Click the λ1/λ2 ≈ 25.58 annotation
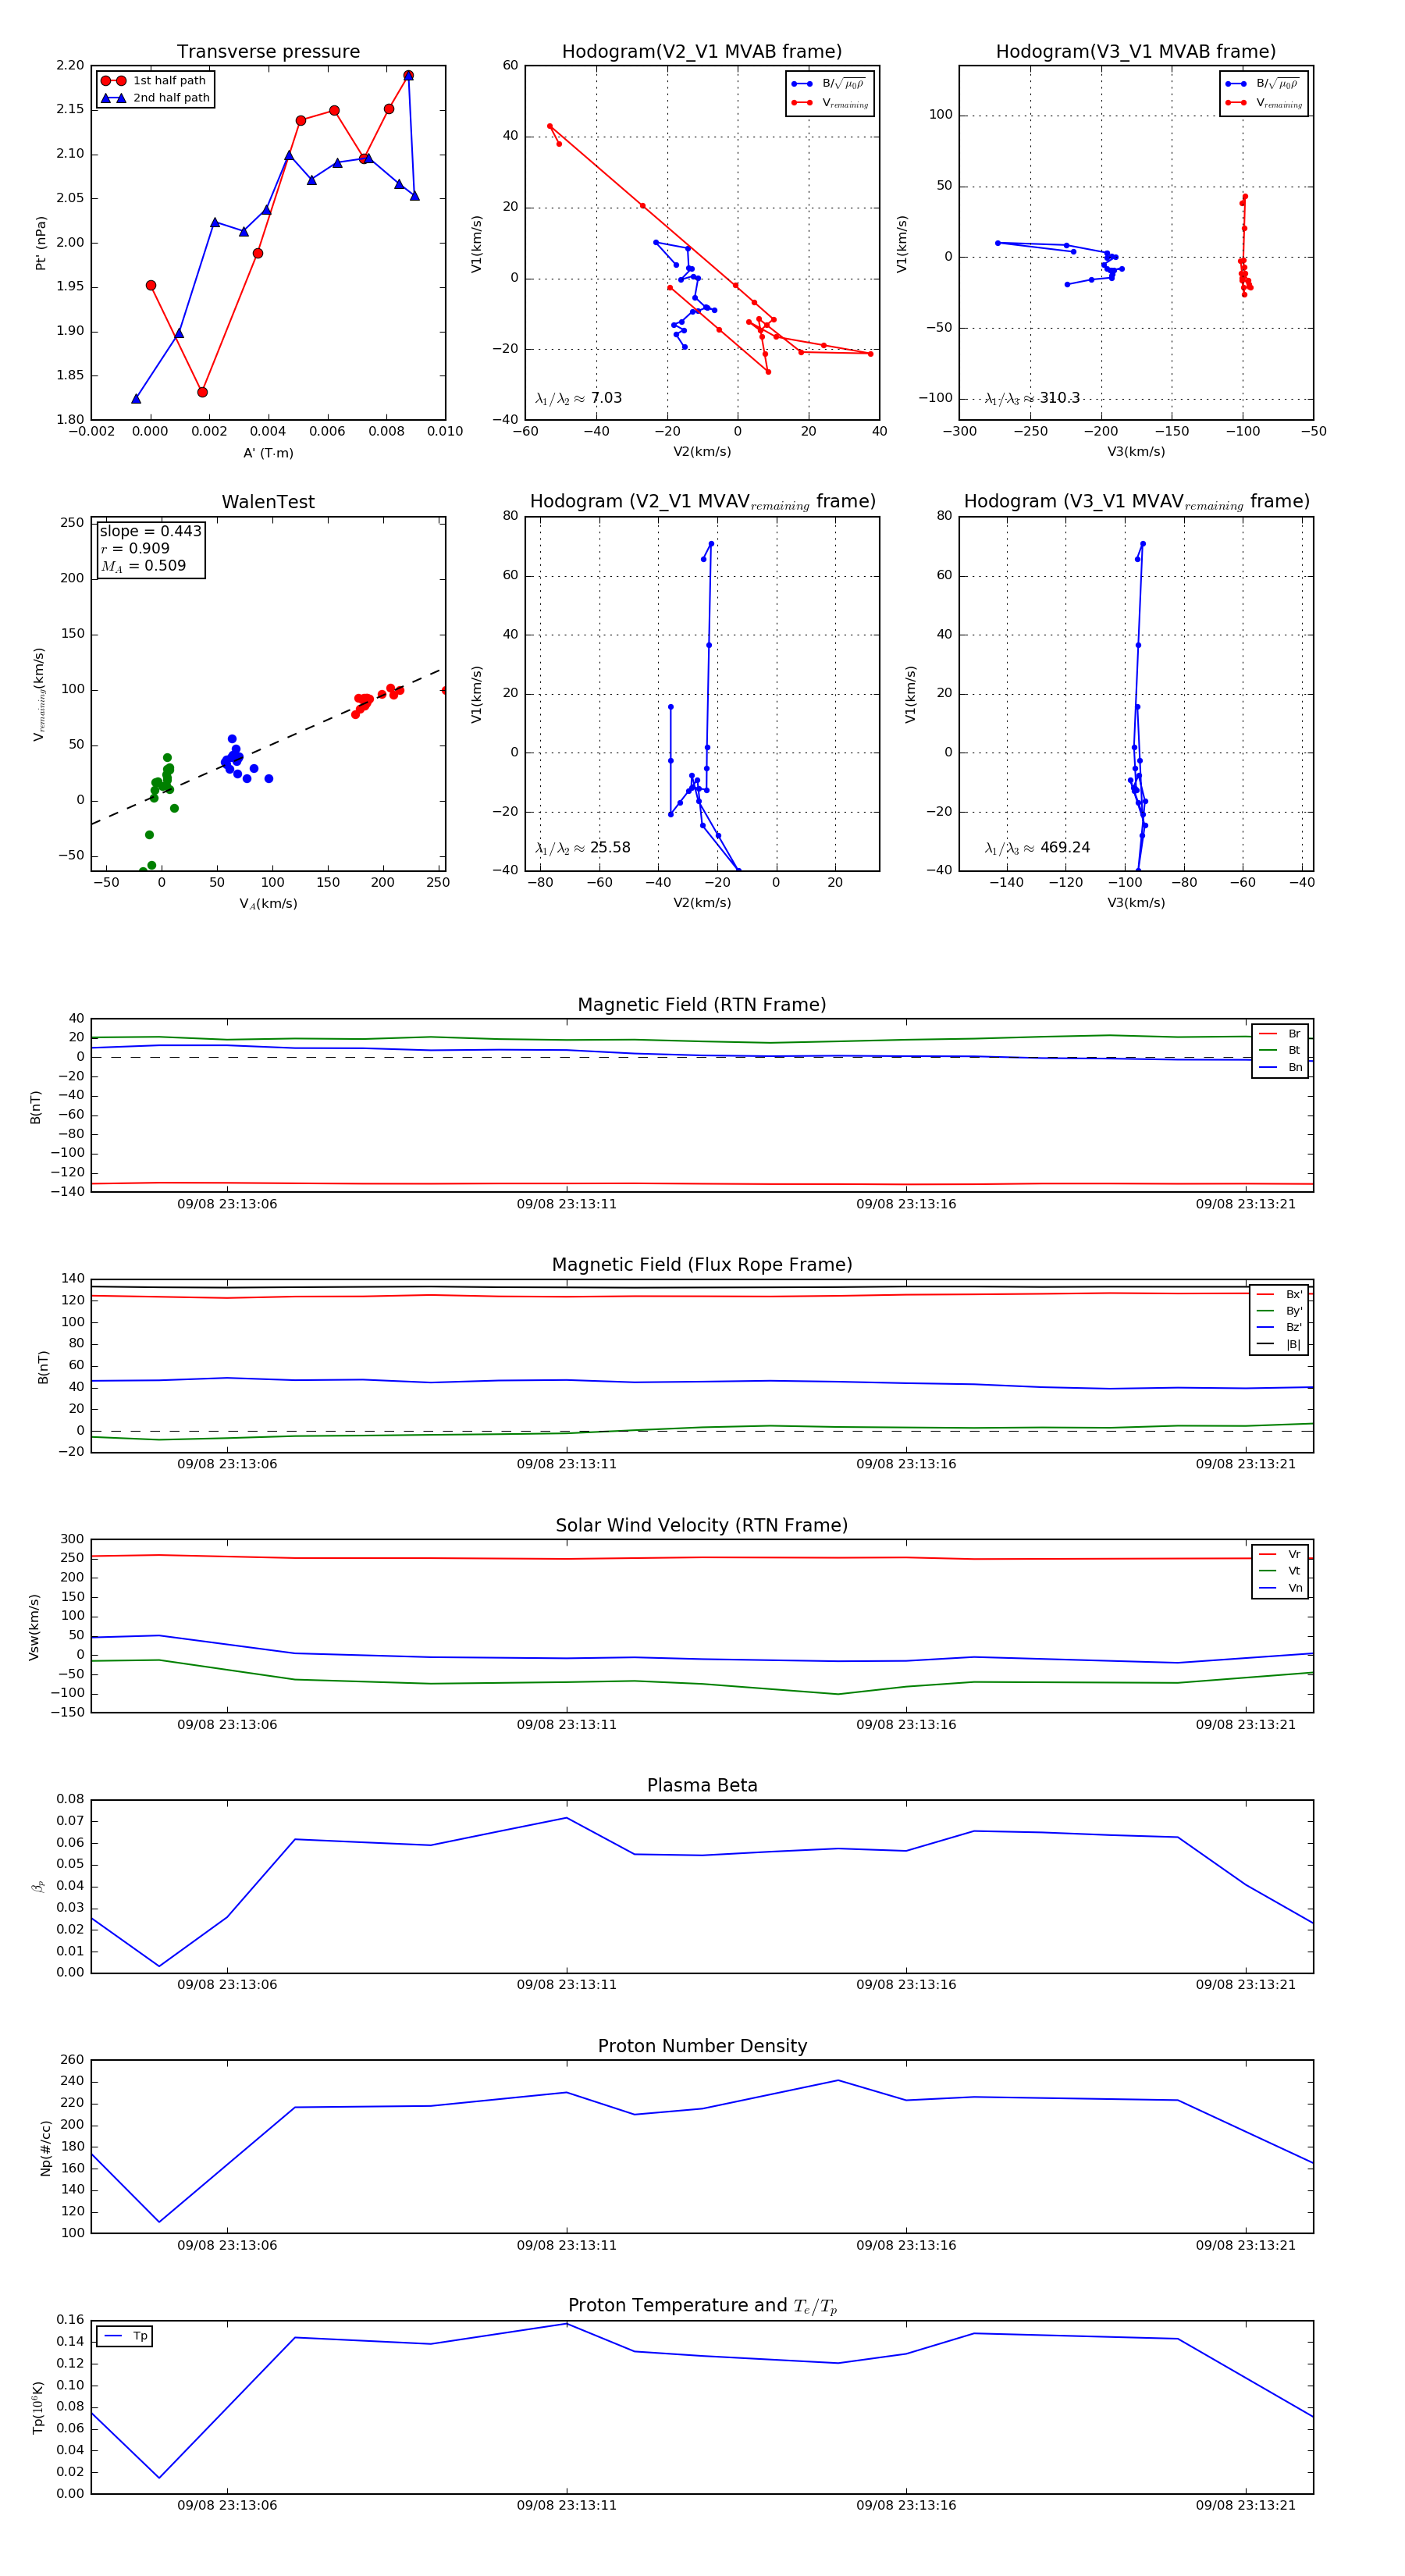This screenshot has height=2576, width=1405. (582, 848)
